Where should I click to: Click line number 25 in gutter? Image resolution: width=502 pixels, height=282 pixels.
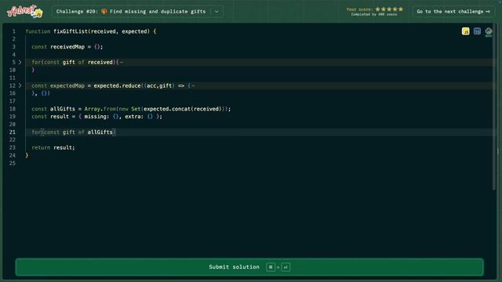pyautogui.click(x=13, y=163)
